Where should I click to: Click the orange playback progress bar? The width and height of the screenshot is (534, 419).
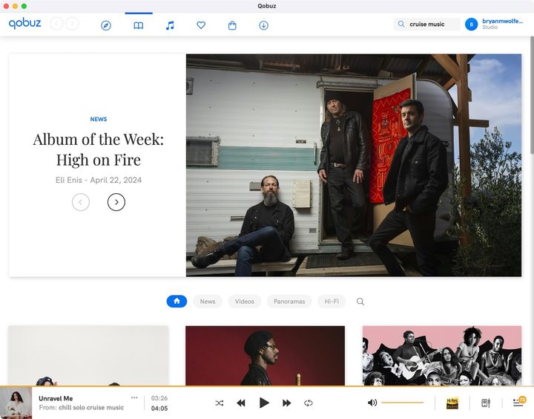(267, 386)
